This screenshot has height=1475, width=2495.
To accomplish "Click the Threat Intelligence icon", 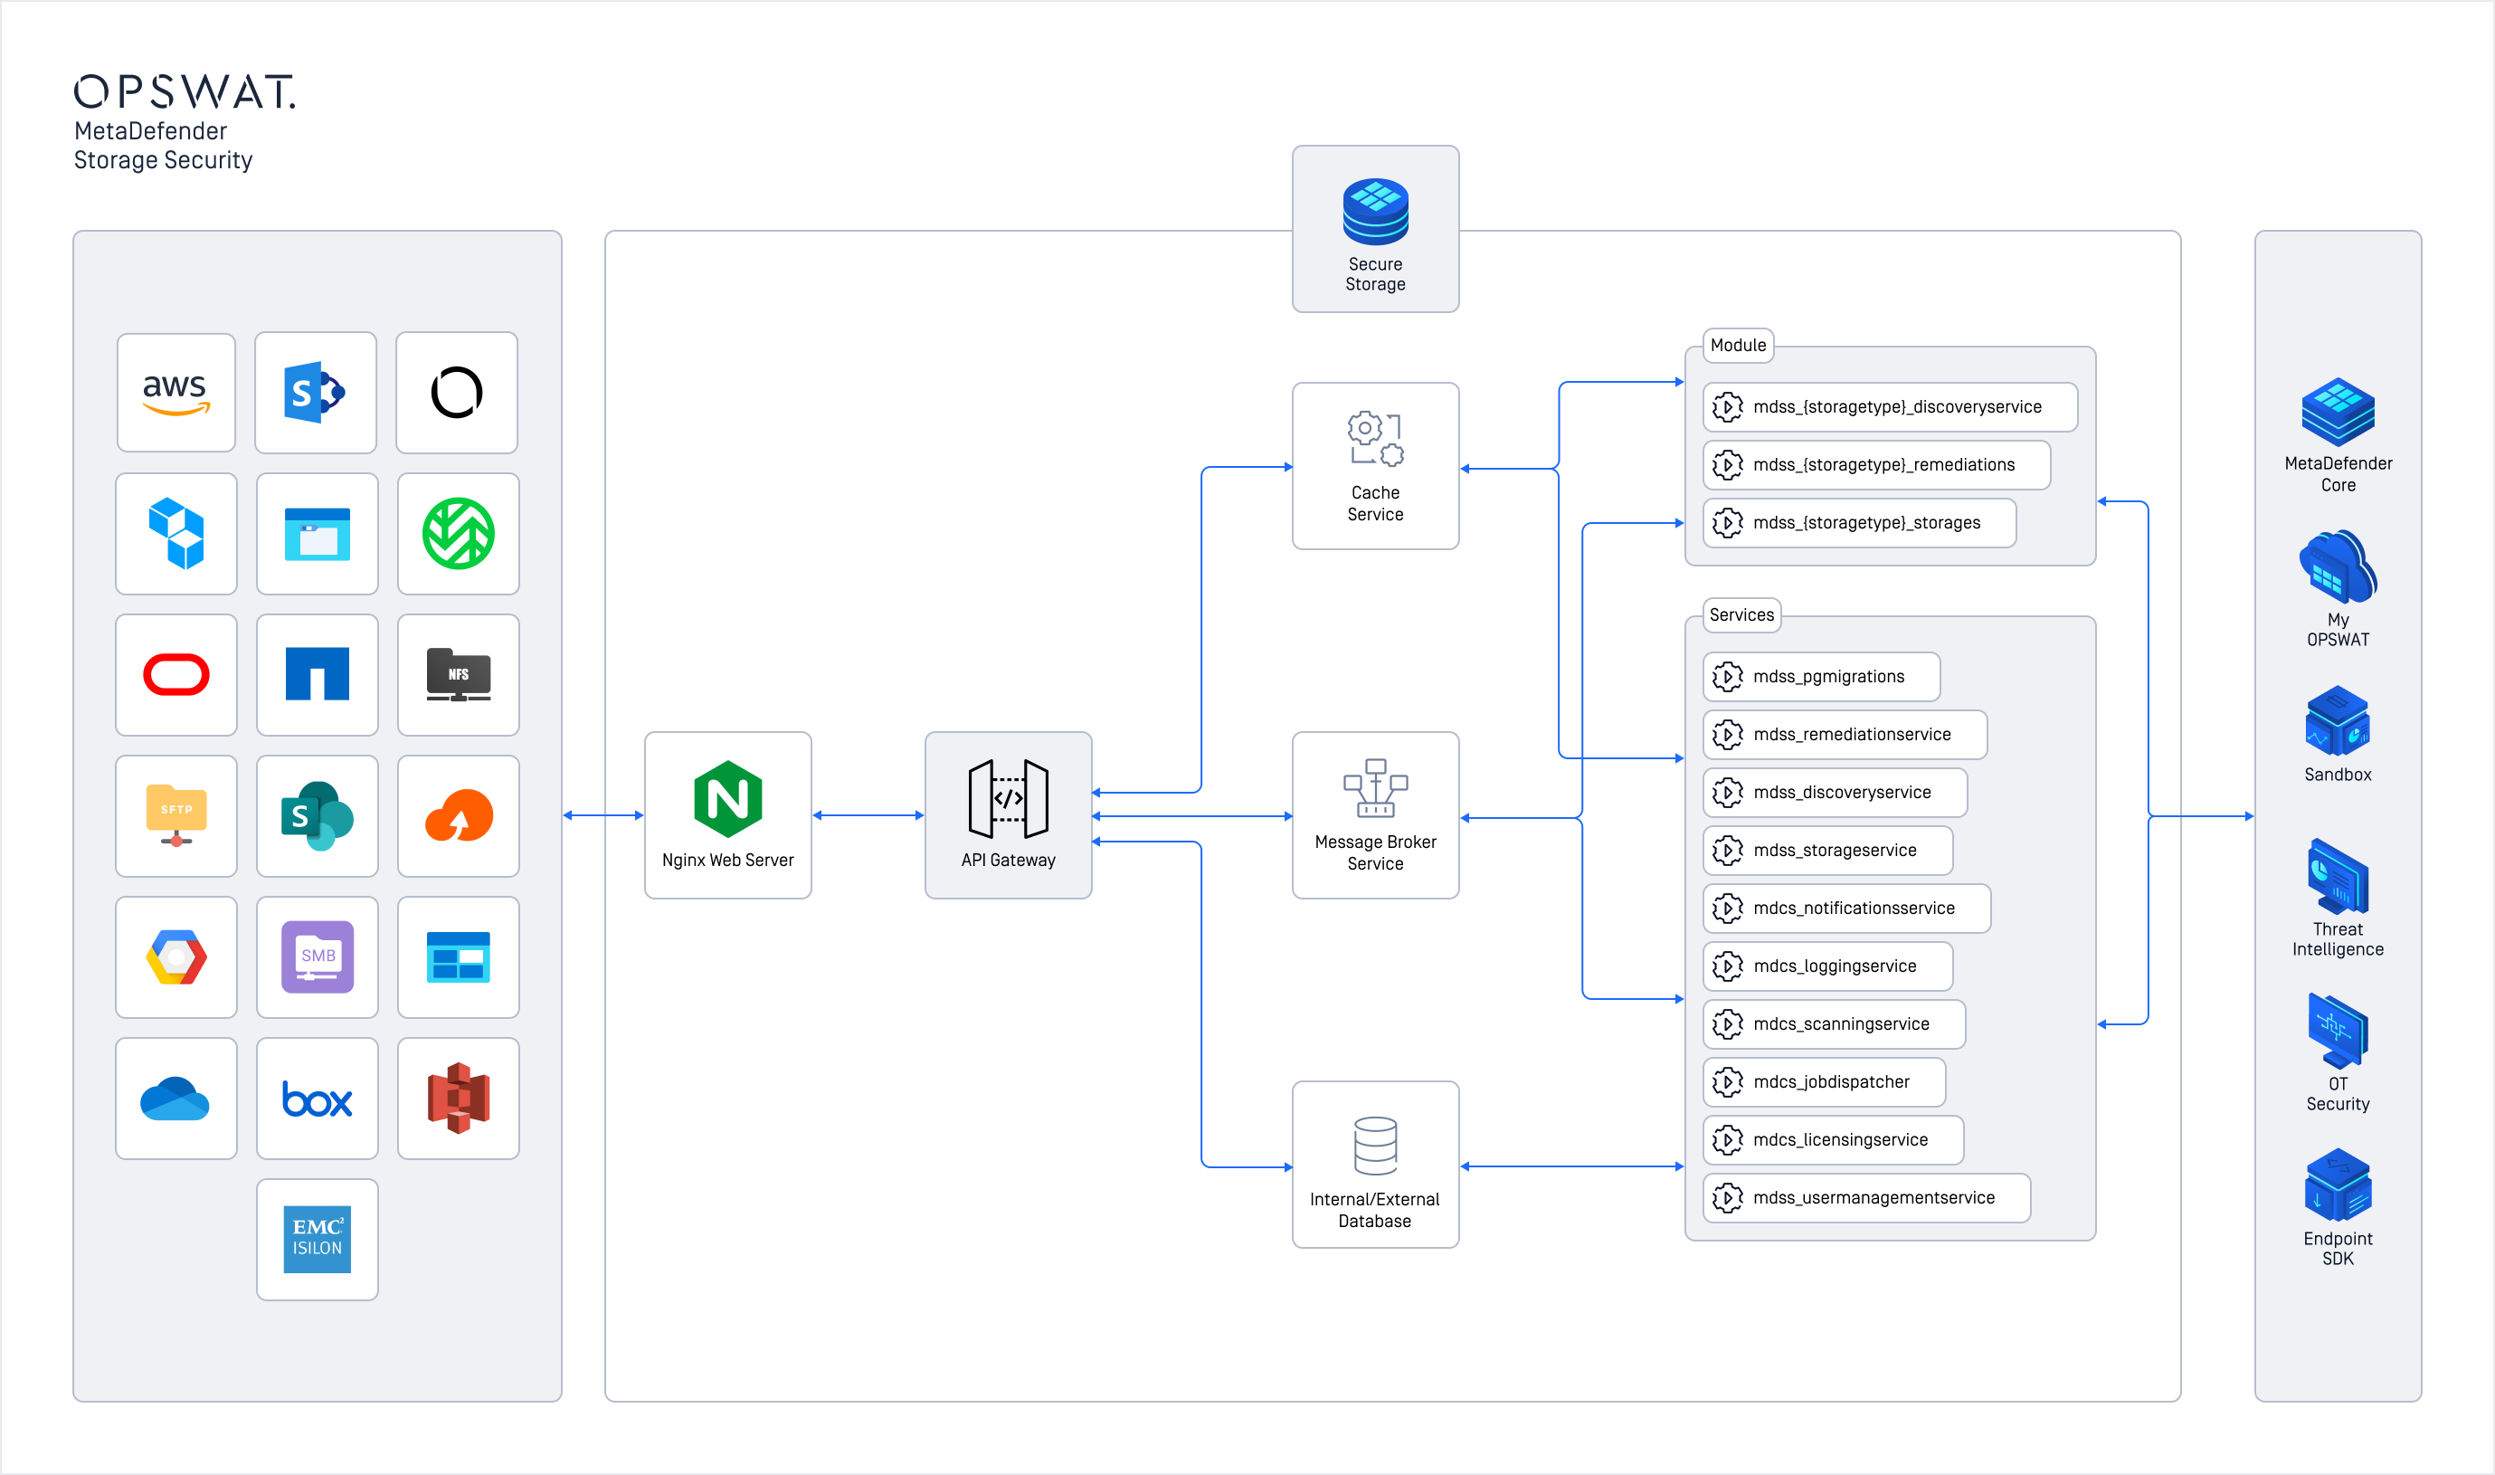I will (2337, 877).
